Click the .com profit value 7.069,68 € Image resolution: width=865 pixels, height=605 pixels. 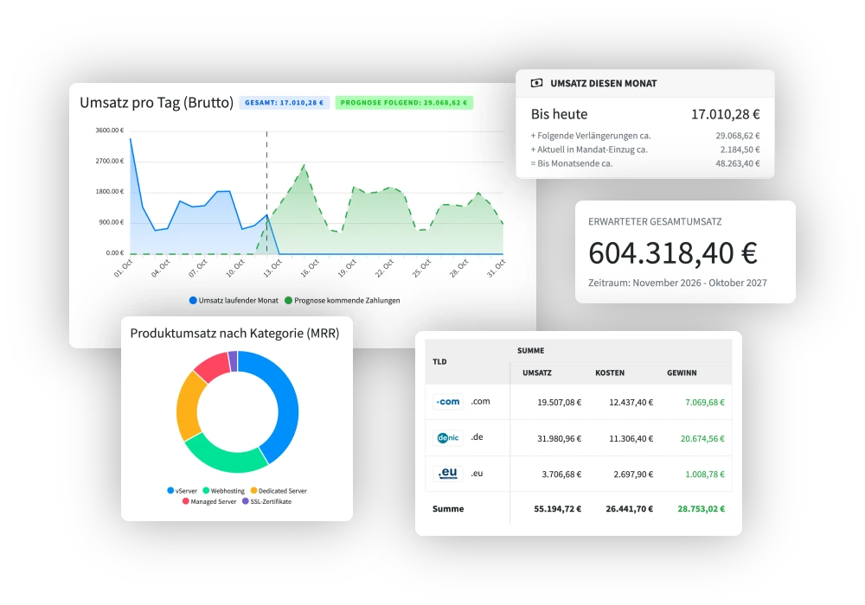(705, 402)
